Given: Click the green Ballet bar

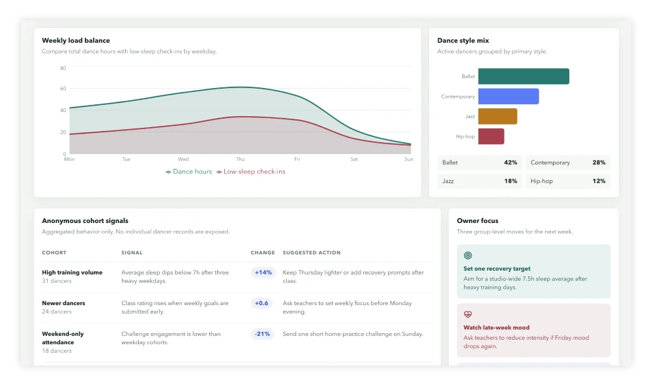Looking at the screenshot, I should point(524,76).
